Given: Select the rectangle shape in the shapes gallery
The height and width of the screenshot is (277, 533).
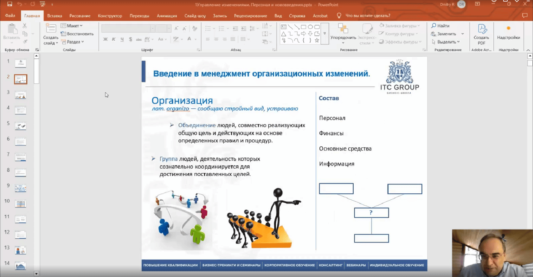Looking at the screenshot, I should click(x=303, y=27).
